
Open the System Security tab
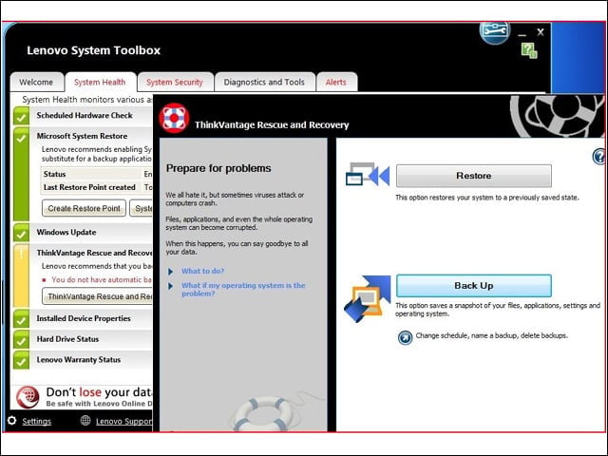coord(175,83)
